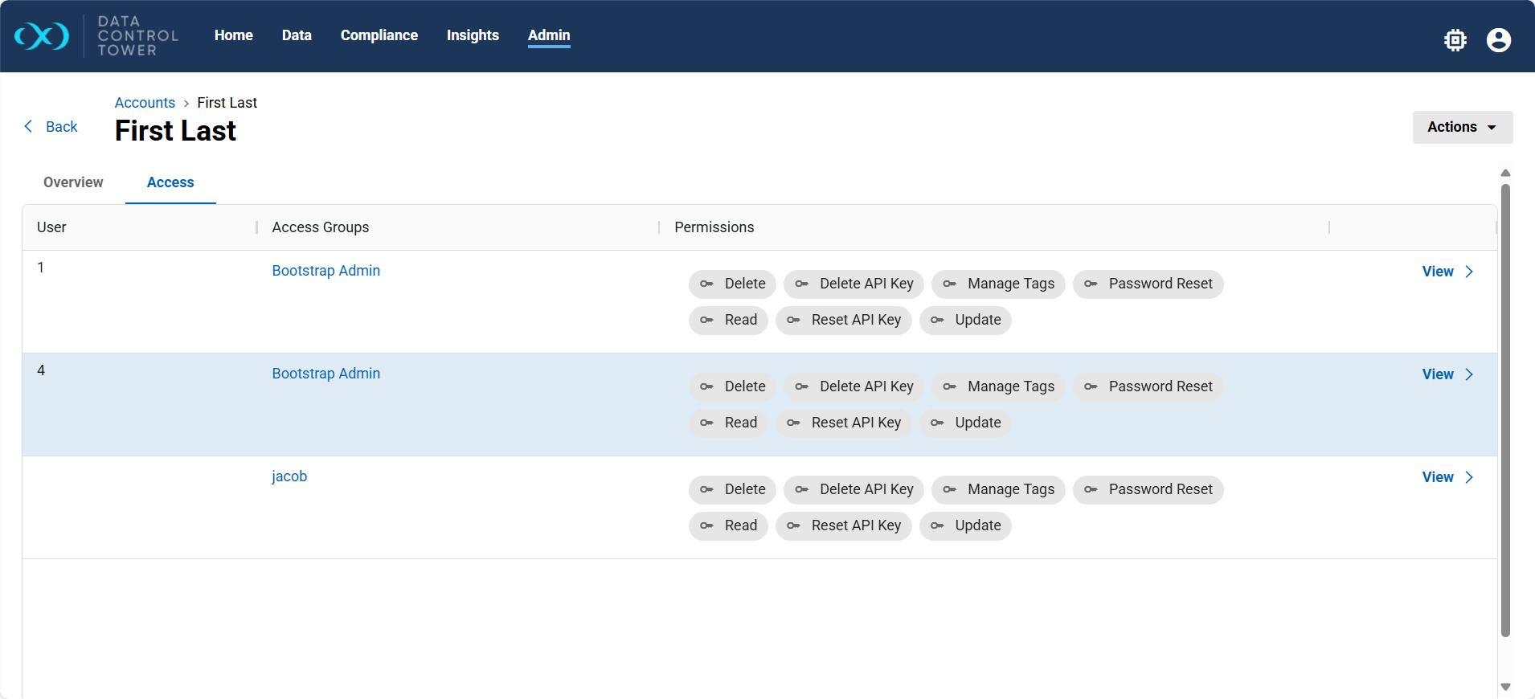This screenshot has width=1535, height=699.
Task: Go to the Insights menu
Action: click(473, 35)
